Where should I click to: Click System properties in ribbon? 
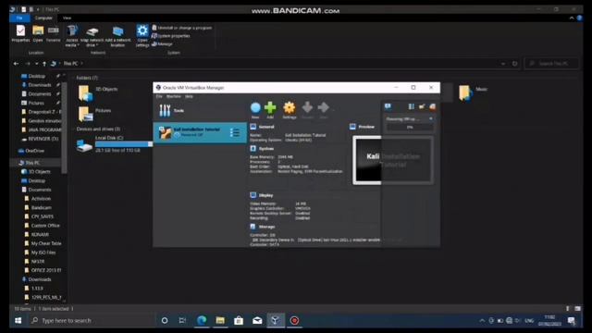(x=171, y=36)
